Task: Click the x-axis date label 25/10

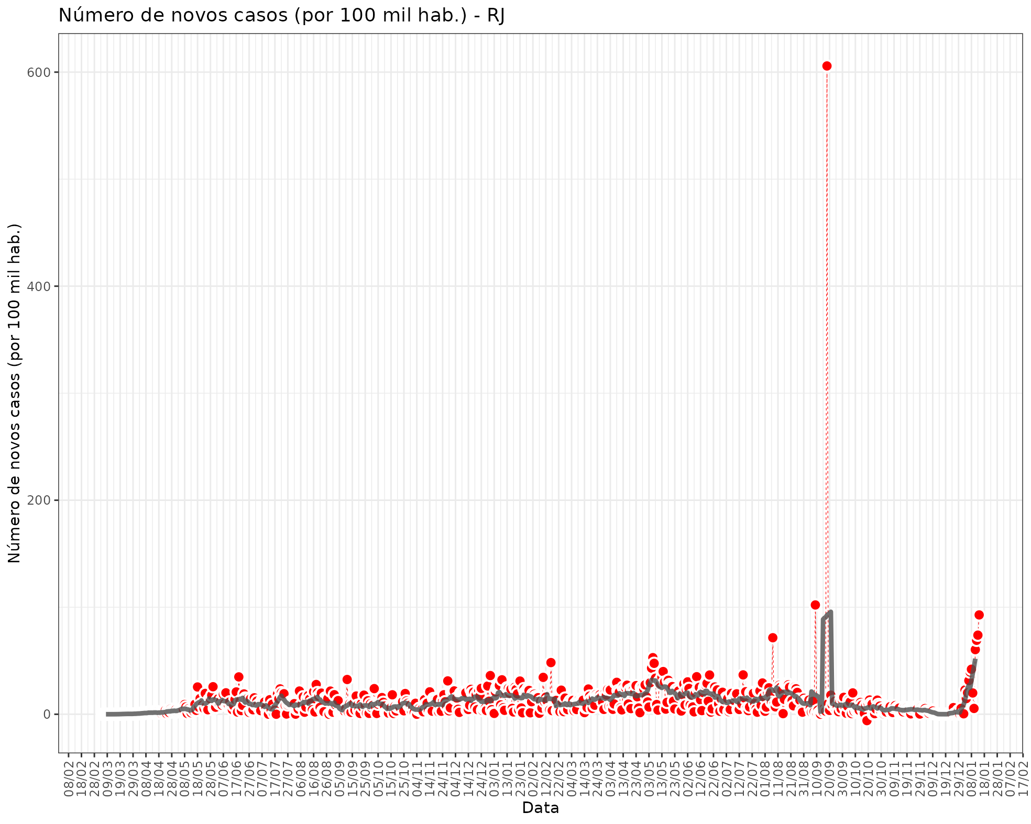Action: [404, 778]
